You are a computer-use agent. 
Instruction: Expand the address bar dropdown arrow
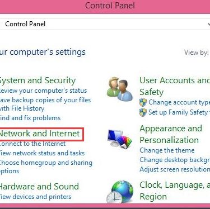point(209,24)
